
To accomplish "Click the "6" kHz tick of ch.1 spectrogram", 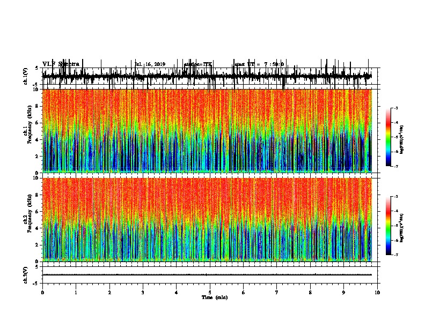I will coord(38,123).
